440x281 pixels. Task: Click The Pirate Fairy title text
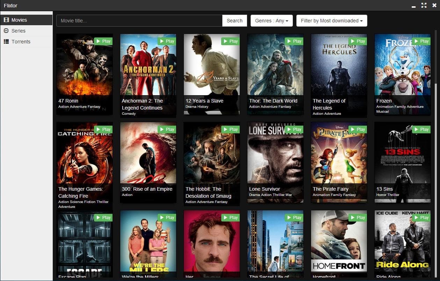pyautogui.click(x=331, y=189)
